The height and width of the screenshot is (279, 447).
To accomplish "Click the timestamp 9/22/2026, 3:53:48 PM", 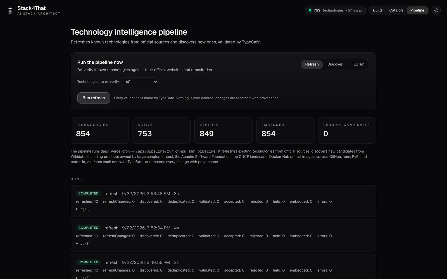I will [x=146, y=194].
